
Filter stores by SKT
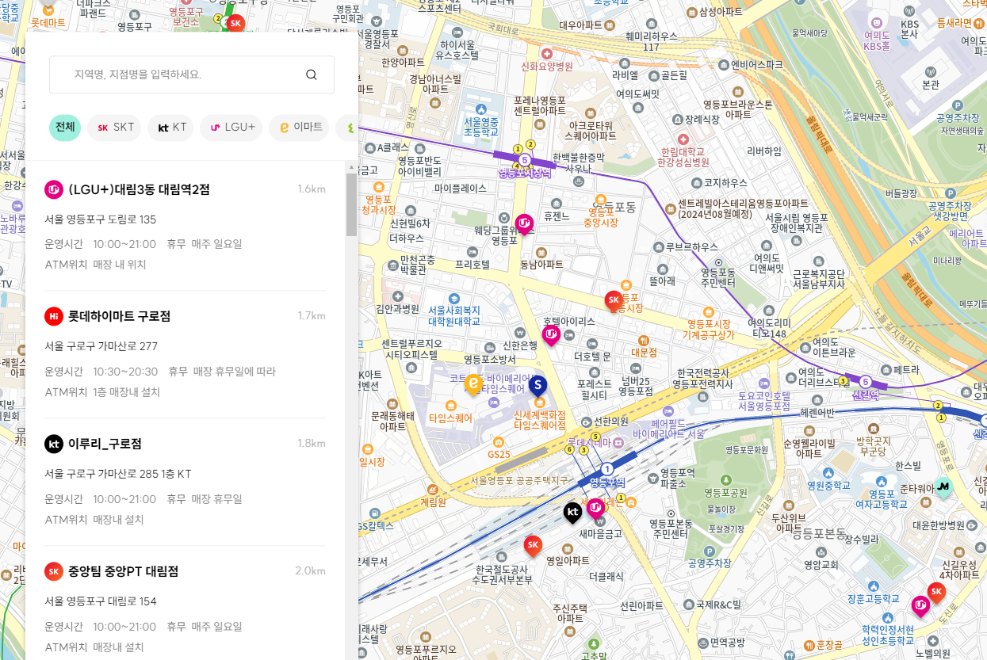pos(114,127)
